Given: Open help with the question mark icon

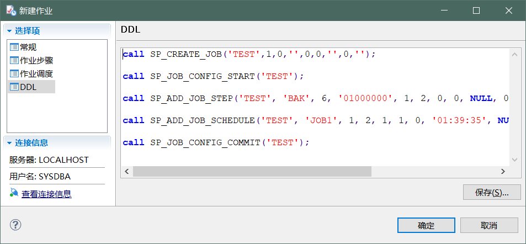Looking at the screenshot, I should pos(15,225).
